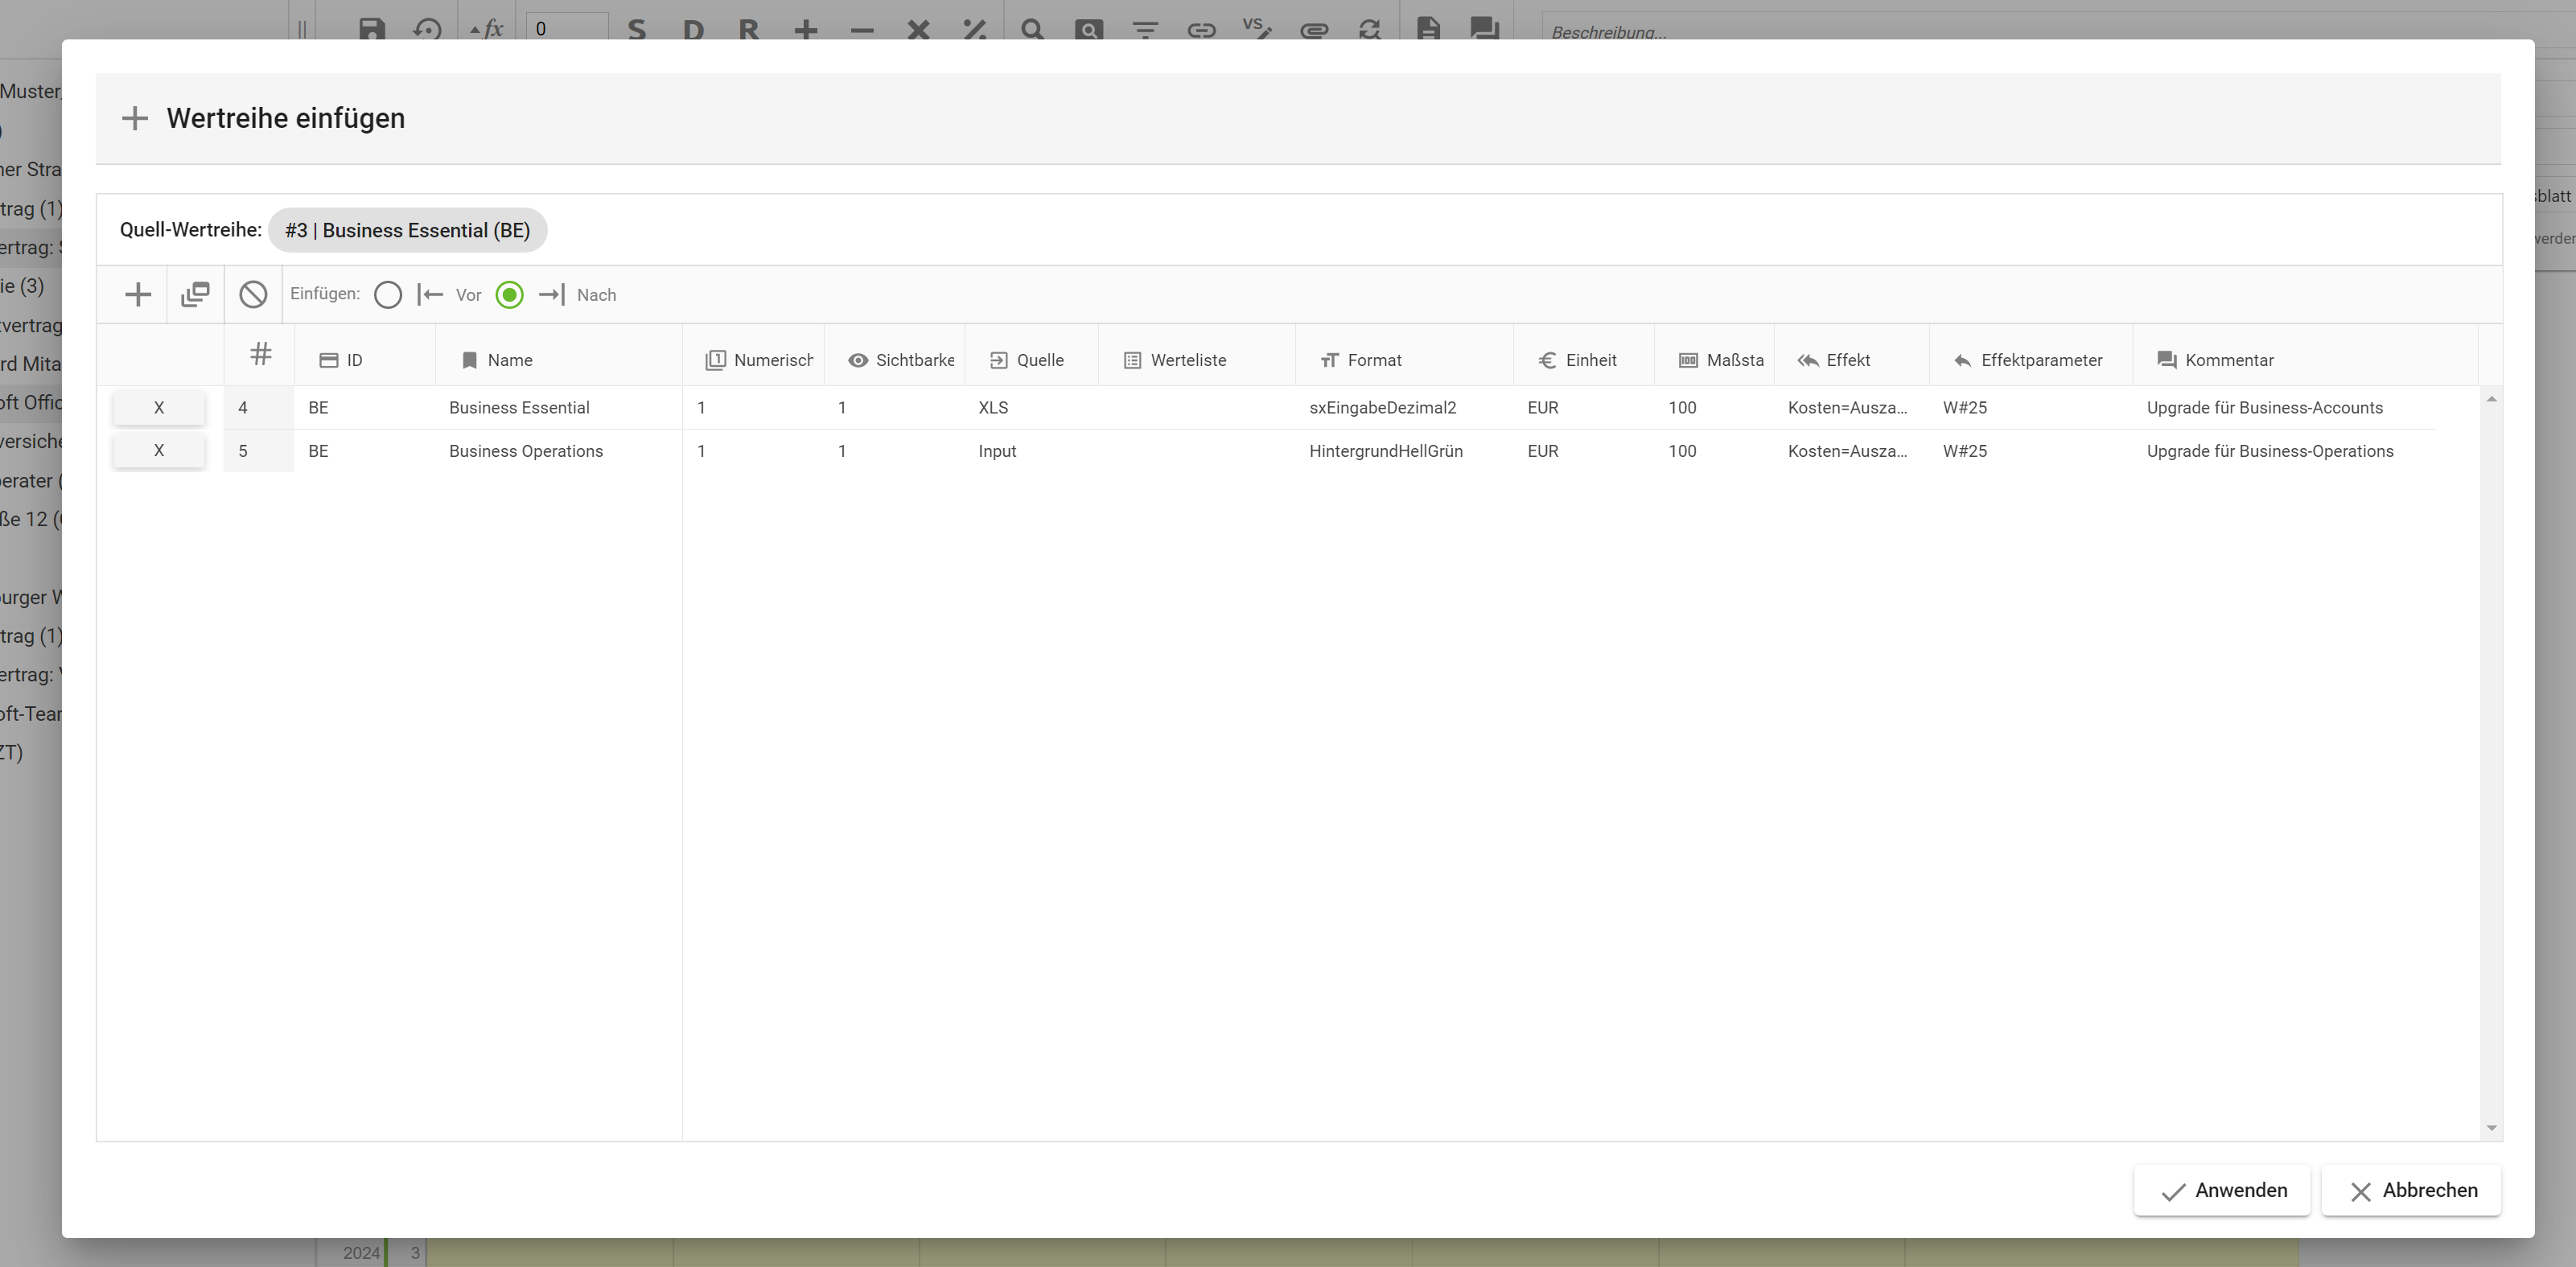Click the Kommentar column header
This screenshot has height=1267, width=2576.
[2228, 360]
